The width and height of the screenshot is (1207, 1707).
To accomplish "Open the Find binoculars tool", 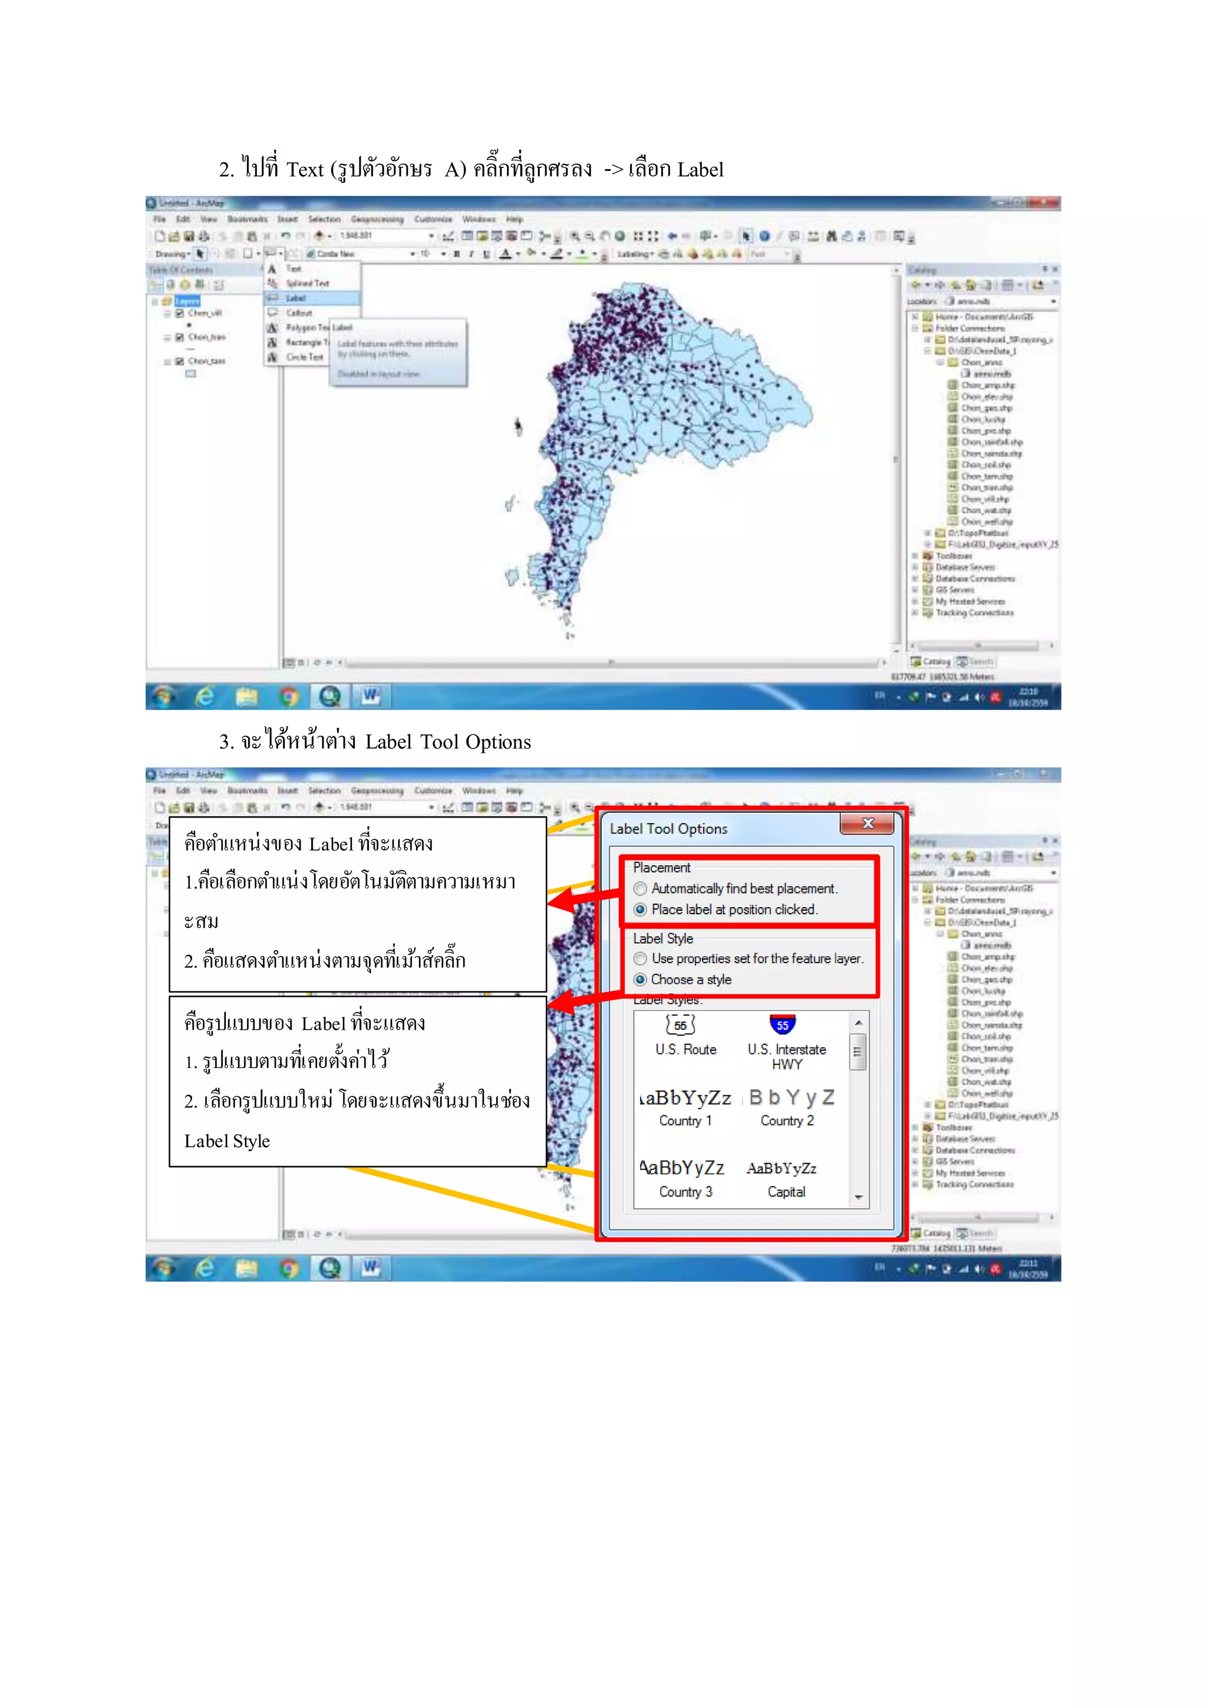I will click(832, 236).
